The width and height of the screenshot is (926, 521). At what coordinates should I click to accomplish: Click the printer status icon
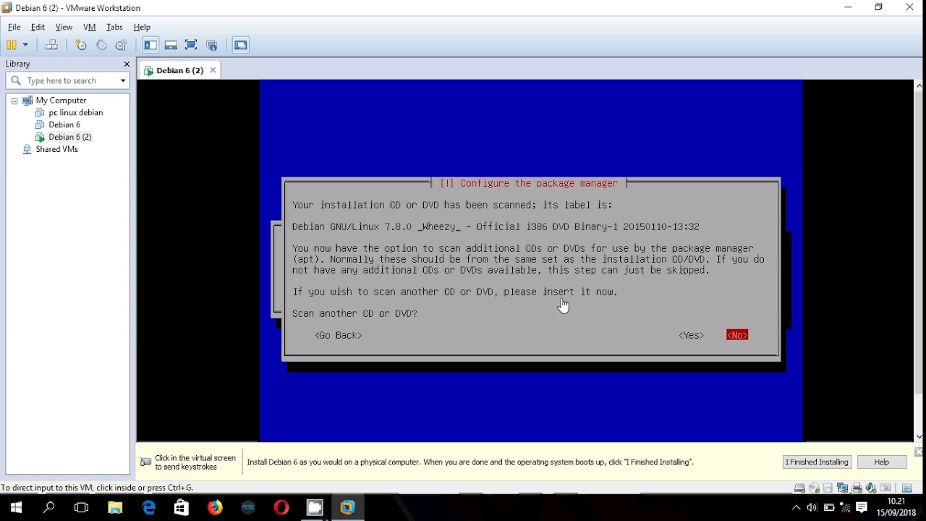[857, 488]
